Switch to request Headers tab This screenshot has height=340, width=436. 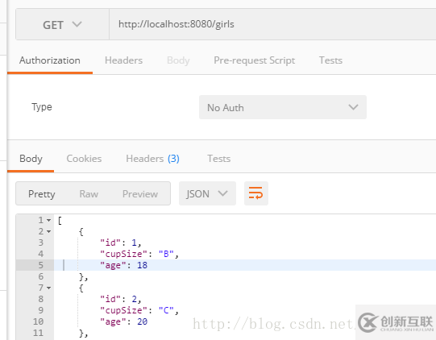pos(123,60)
